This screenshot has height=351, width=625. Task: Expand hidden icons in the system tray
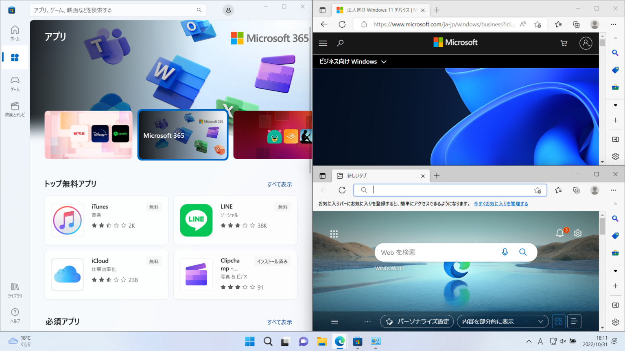coord(529,341)
